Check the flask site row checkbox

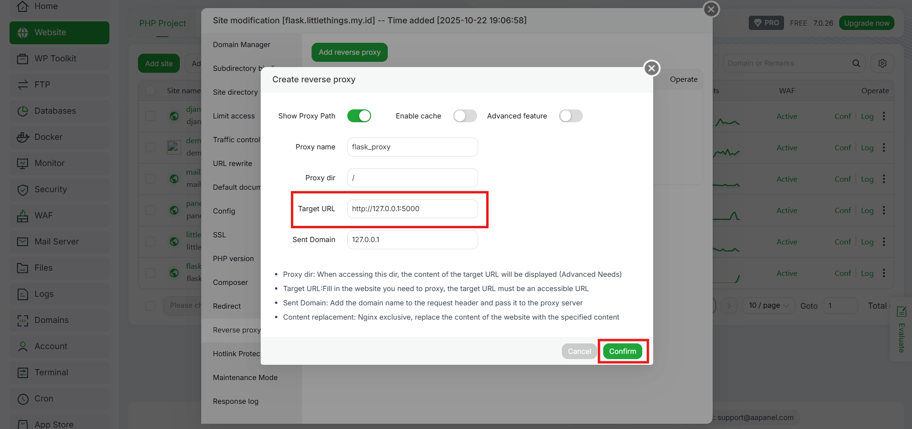pyautogui.click(x=150, y=273)
